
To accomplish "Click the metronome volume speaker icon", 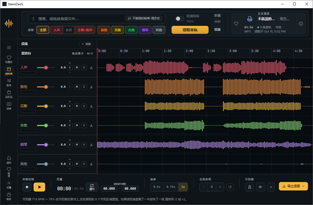I will [260, 187].
